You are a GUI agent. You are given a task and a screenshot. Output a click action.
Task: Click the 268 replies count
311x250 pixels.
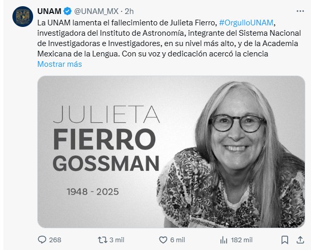pos(55,240)
